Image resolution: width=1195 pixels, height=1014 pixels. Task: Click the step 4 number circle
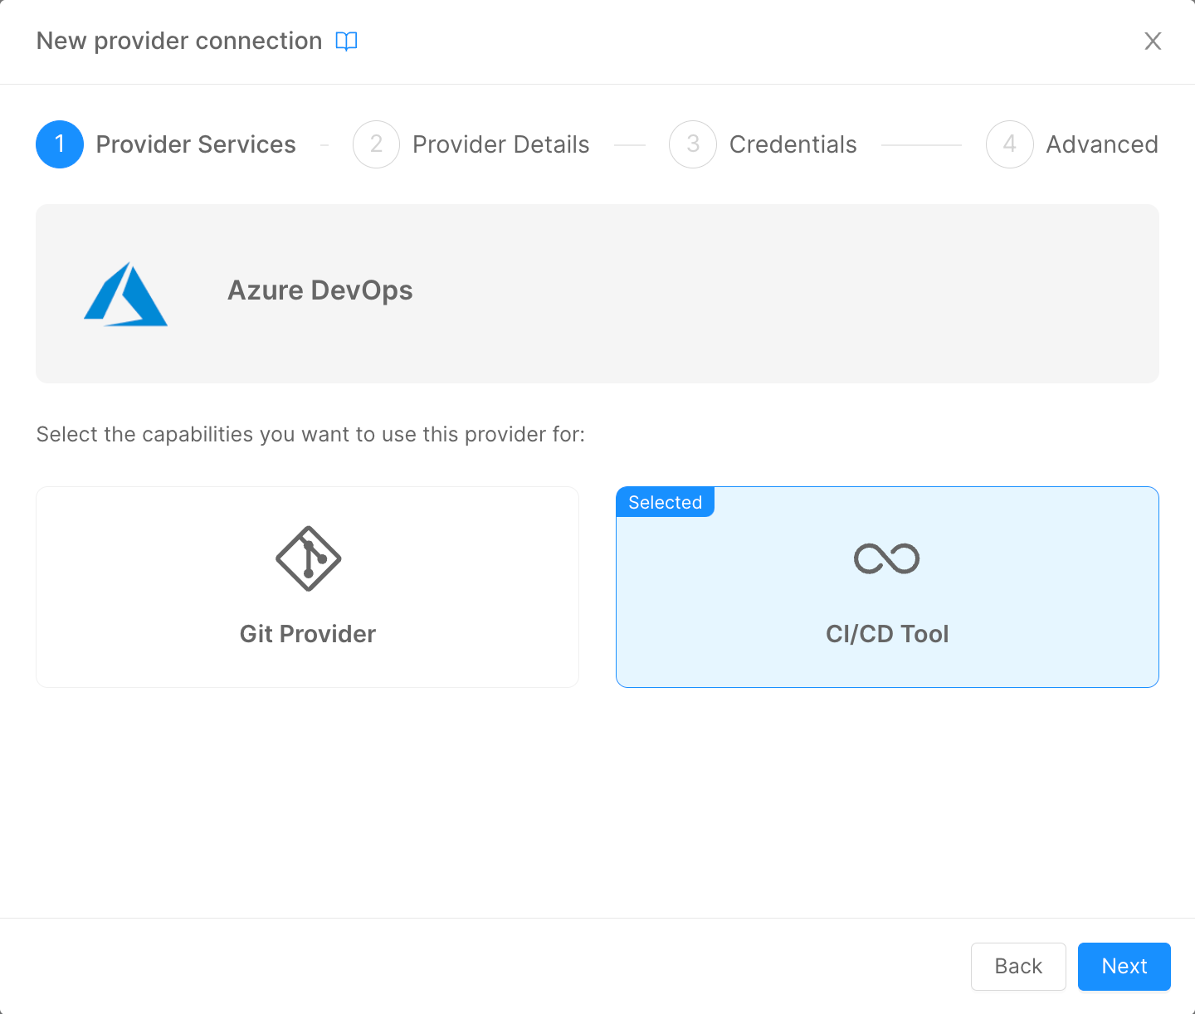(1009, 144)
